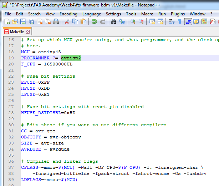Click avrdude value on line 34
Viewport: 219px width, 186px height.
(x=59, y=149)
